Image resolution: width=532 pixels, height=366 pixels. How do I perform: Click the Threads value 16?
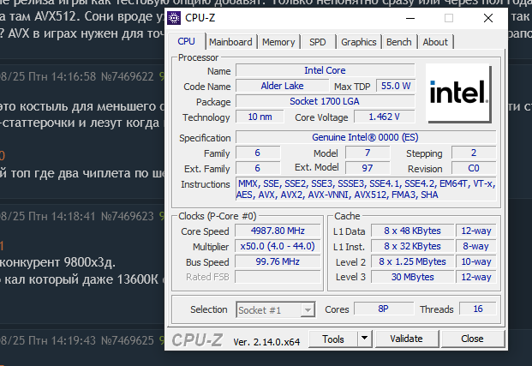[x=478, y=309]
